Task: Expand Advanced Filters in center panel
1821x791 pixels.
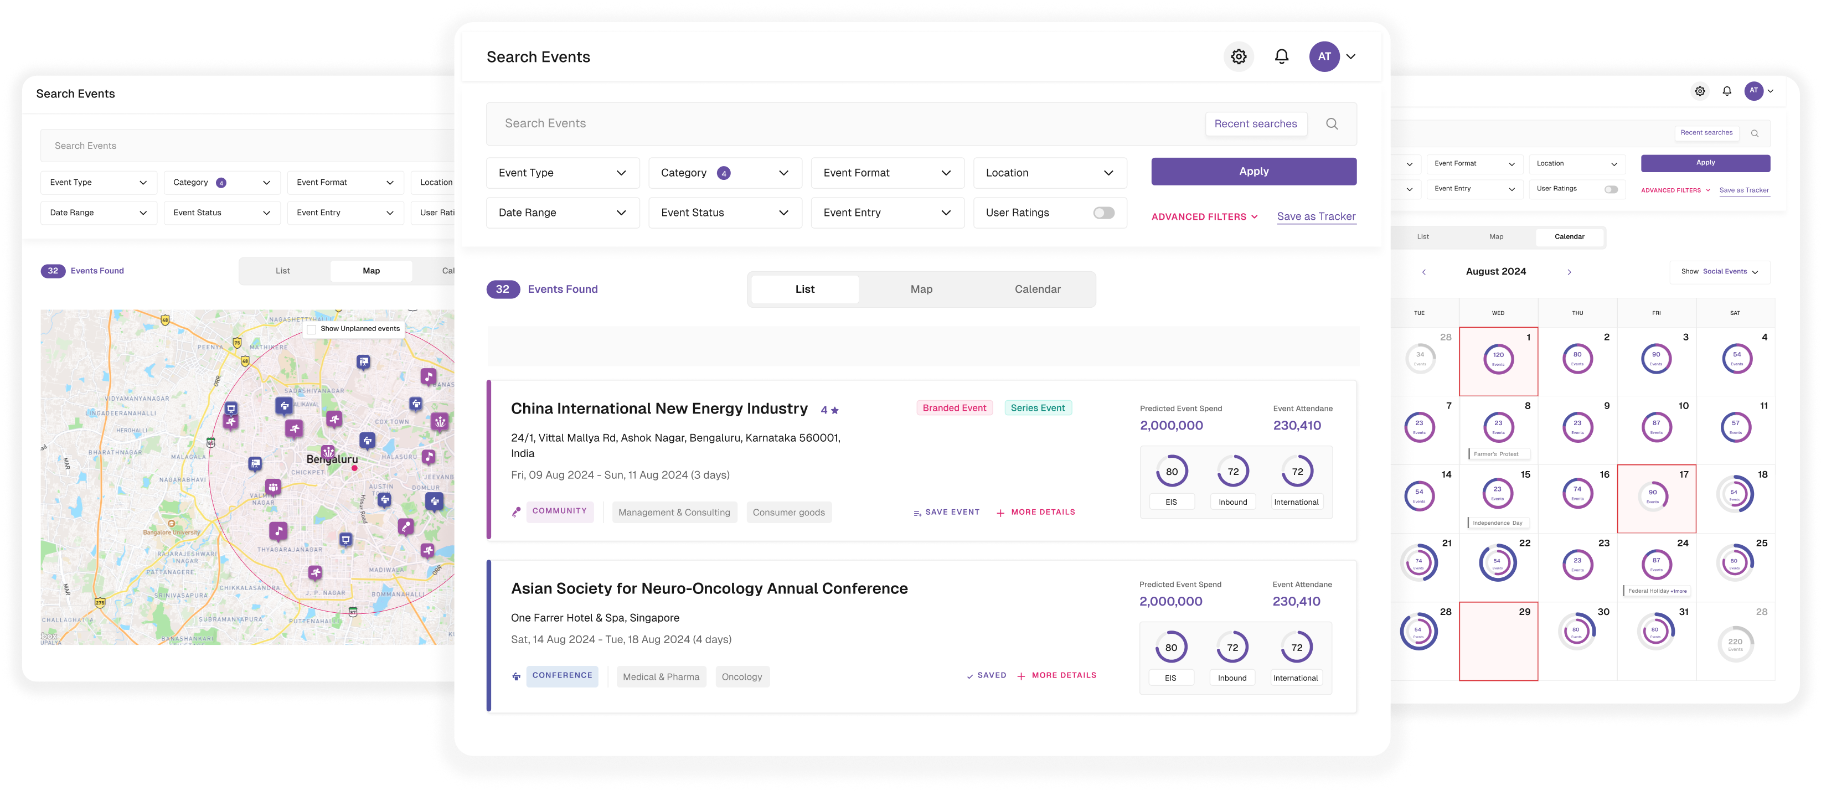Action: (1204, 217)
